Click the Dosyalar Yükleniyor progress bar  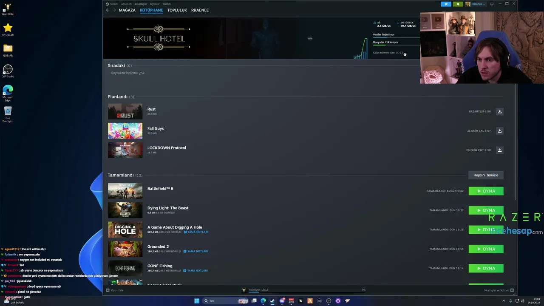(396, 45)
